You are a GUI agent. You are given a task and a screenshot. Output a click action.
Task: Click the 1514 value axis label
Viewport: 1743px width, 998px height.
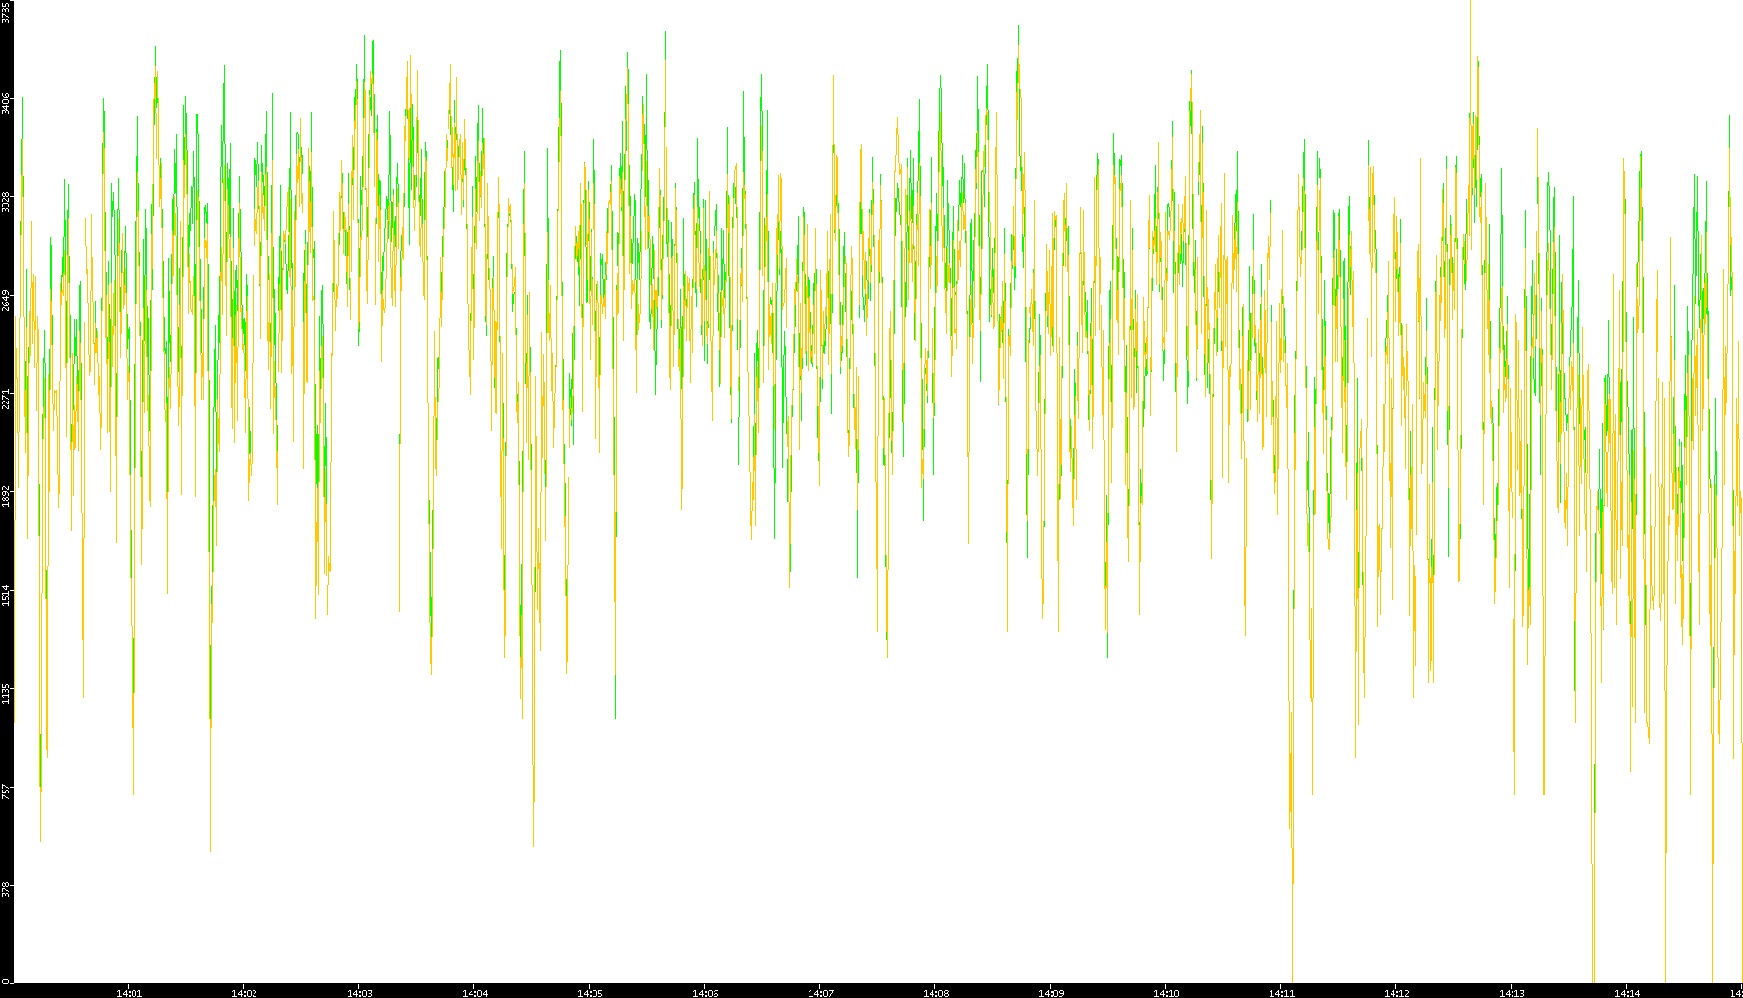tap(6, 595)
